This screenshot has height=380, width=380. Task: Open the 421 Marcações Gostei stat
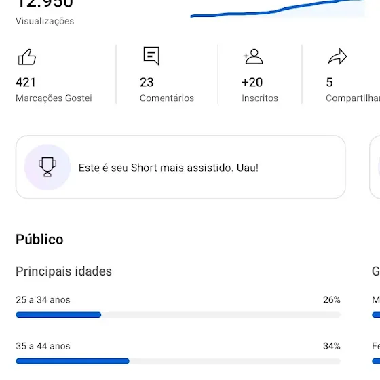[54, 75]
